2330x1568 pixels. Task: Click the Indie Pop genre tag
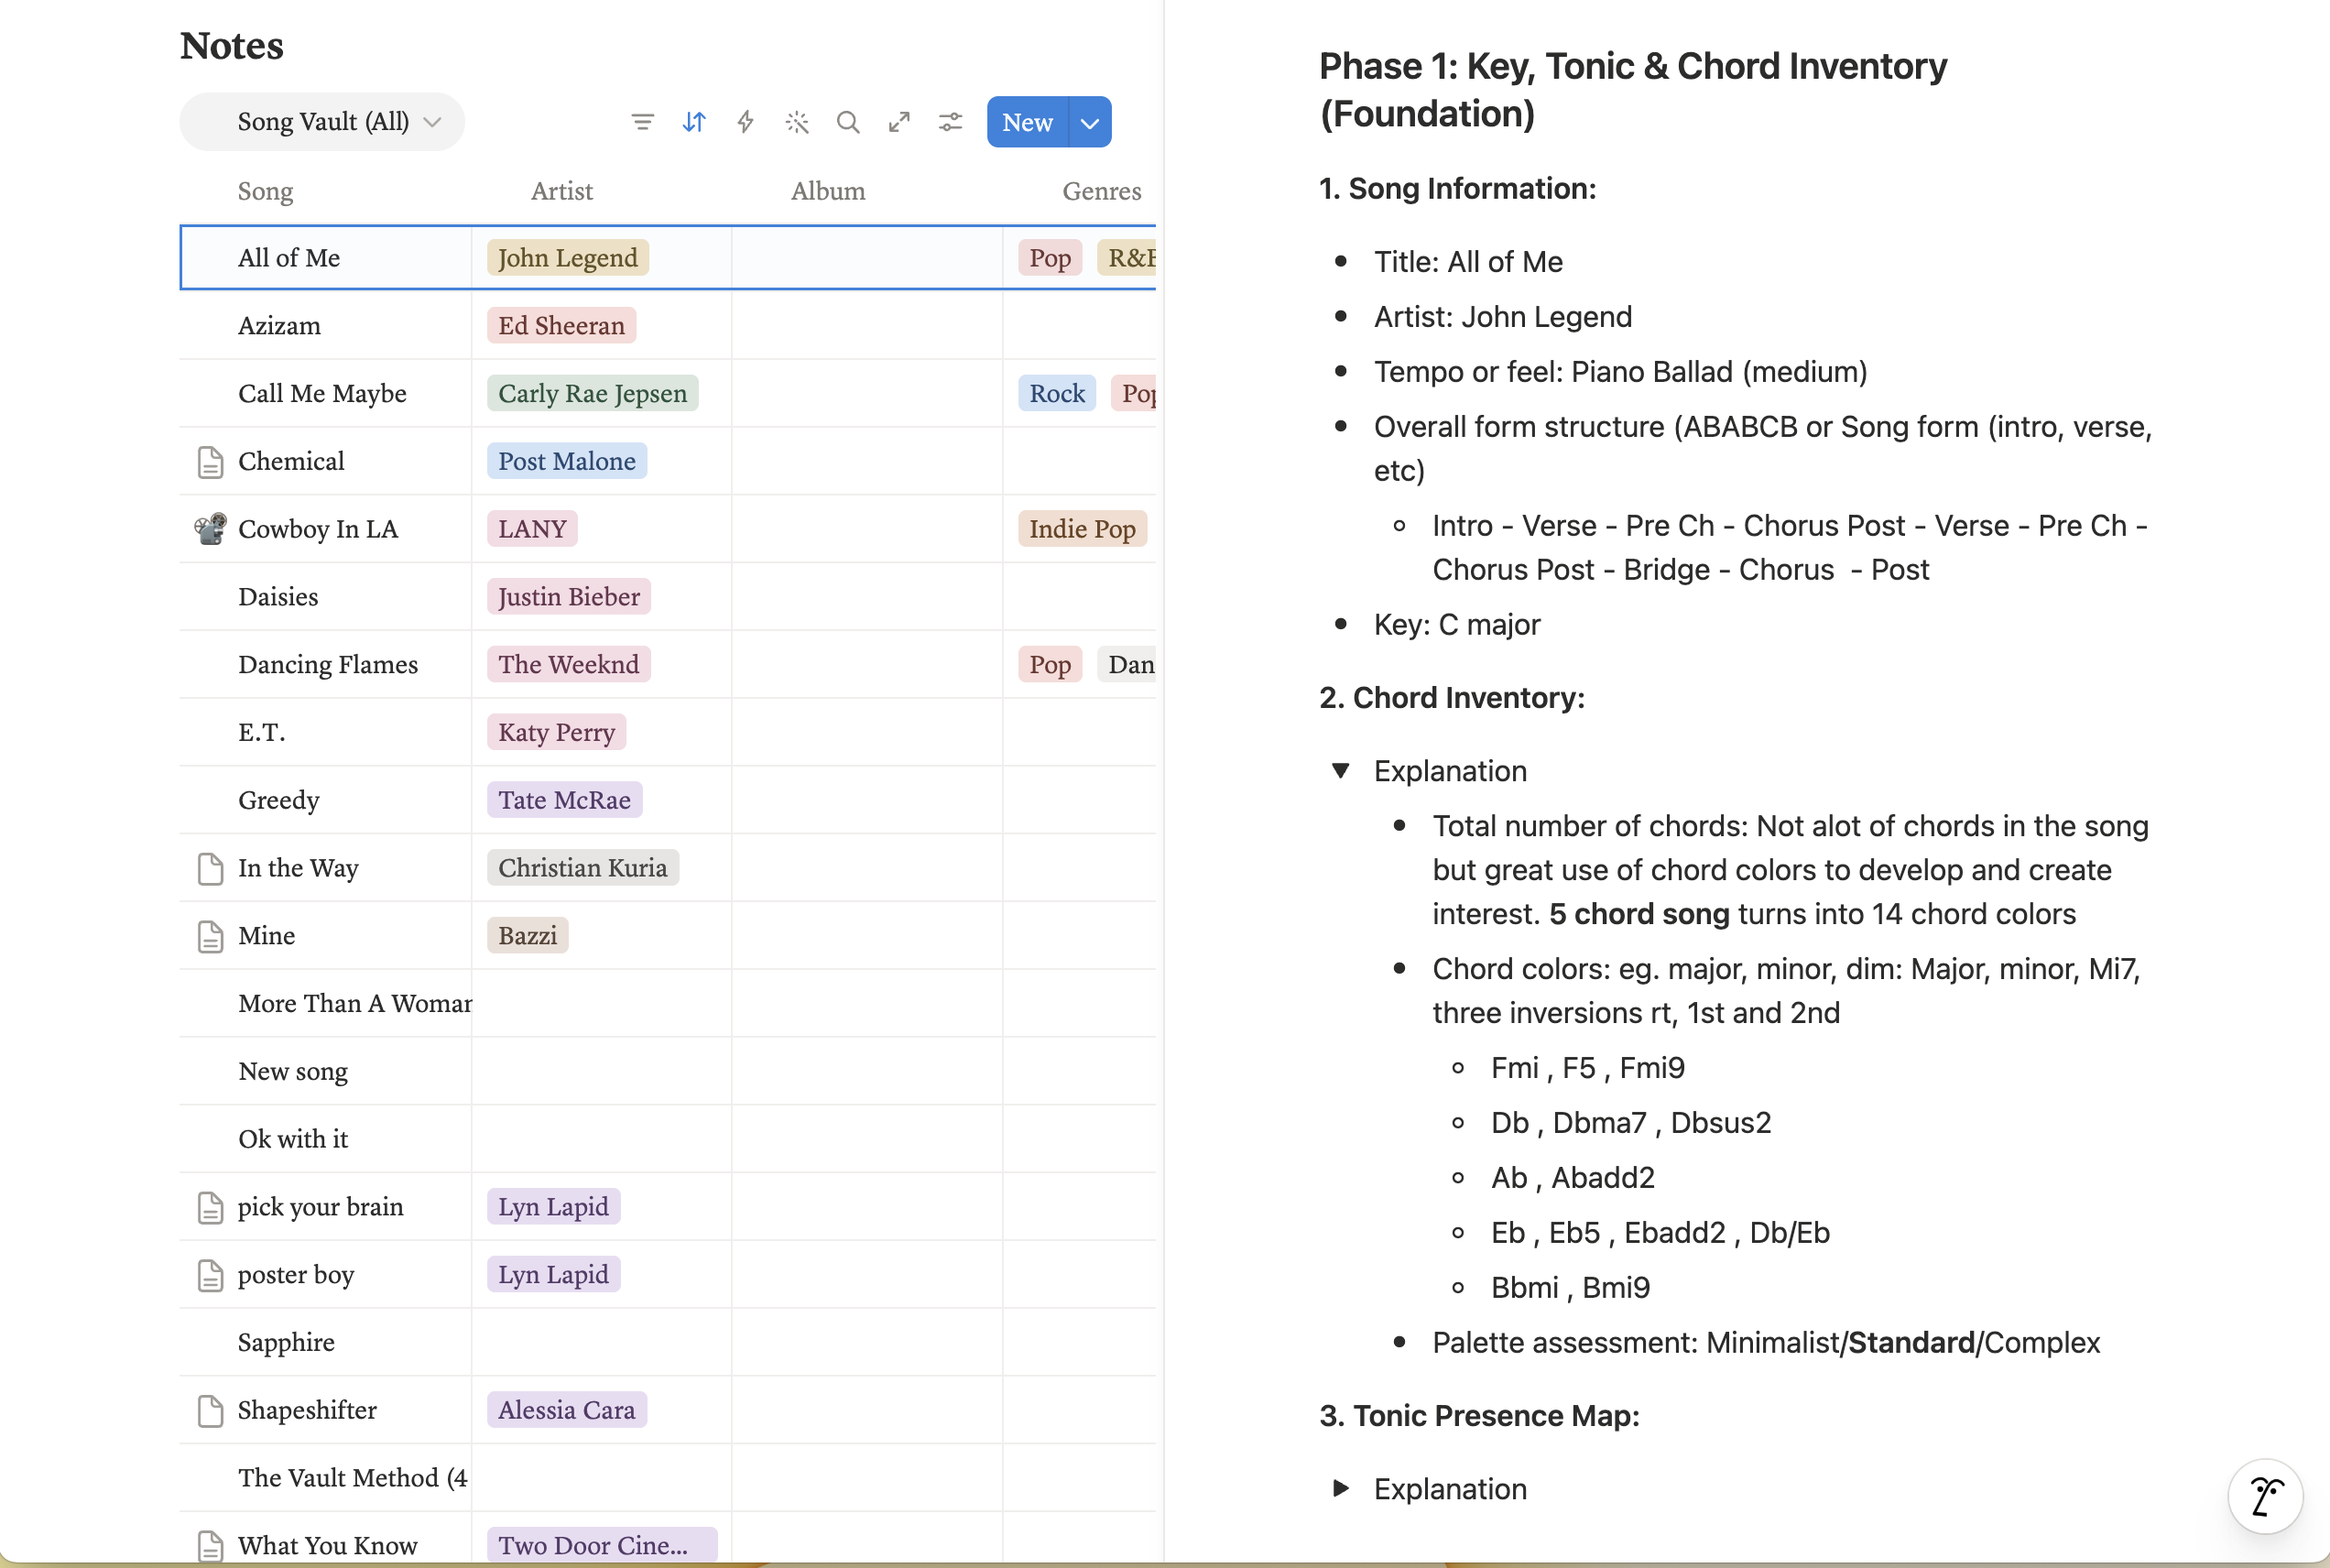point(1082,529)
